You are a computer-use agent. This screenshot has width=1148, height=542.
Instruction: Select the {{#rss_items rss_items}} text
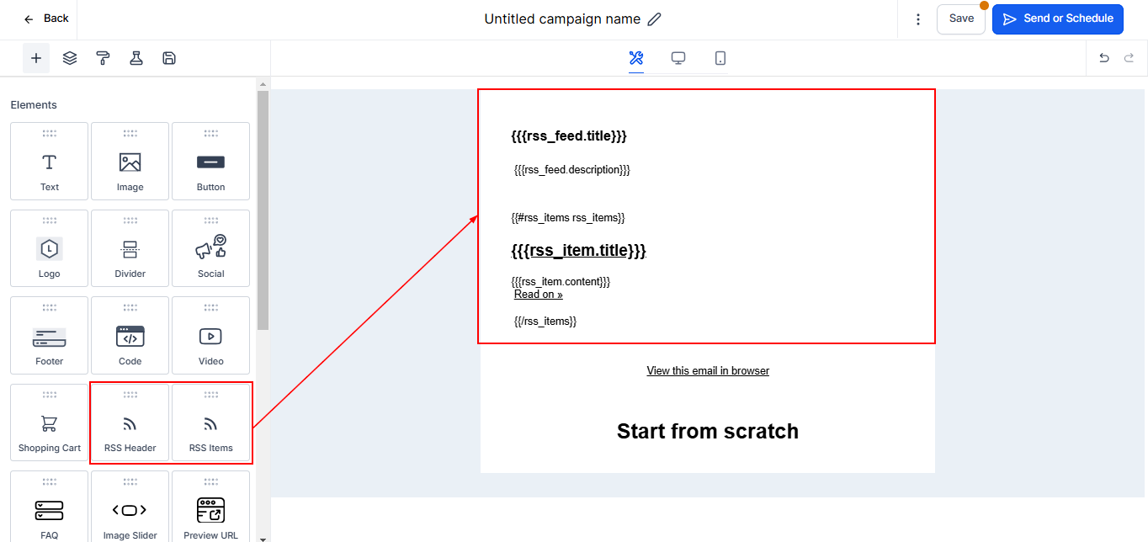coord(568,217)
